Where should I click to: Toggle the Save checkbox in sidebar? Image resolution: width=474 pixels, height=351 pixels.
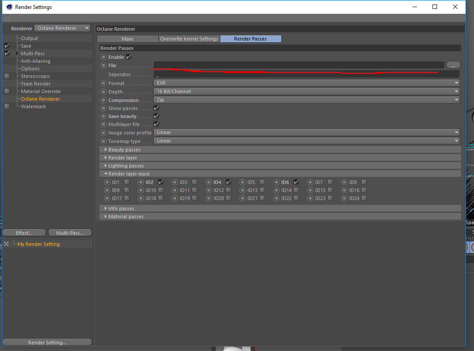7,45
